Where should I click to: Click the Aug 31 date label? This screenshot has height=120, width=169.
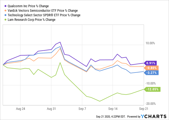coord(51,109)
